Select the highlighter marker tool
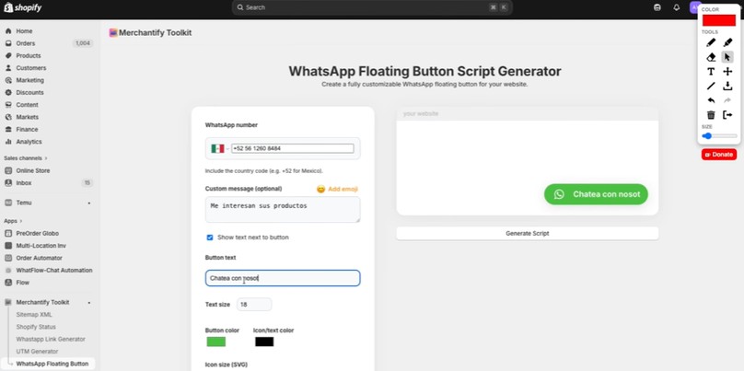The image size is (744, 371). (x=727, y=42)
